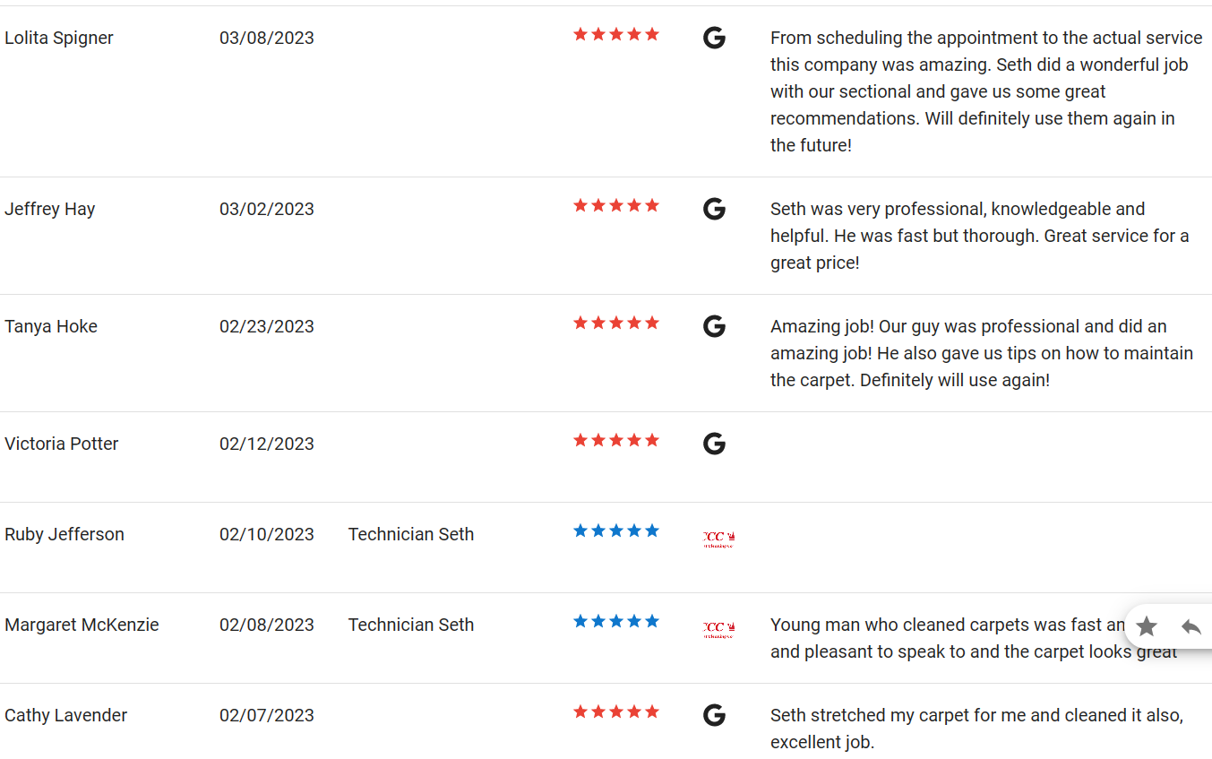Click Lolita Spigner's red five-star rating
The width and height of the screenshot is (1212, 759).
[x=616, y=34]
